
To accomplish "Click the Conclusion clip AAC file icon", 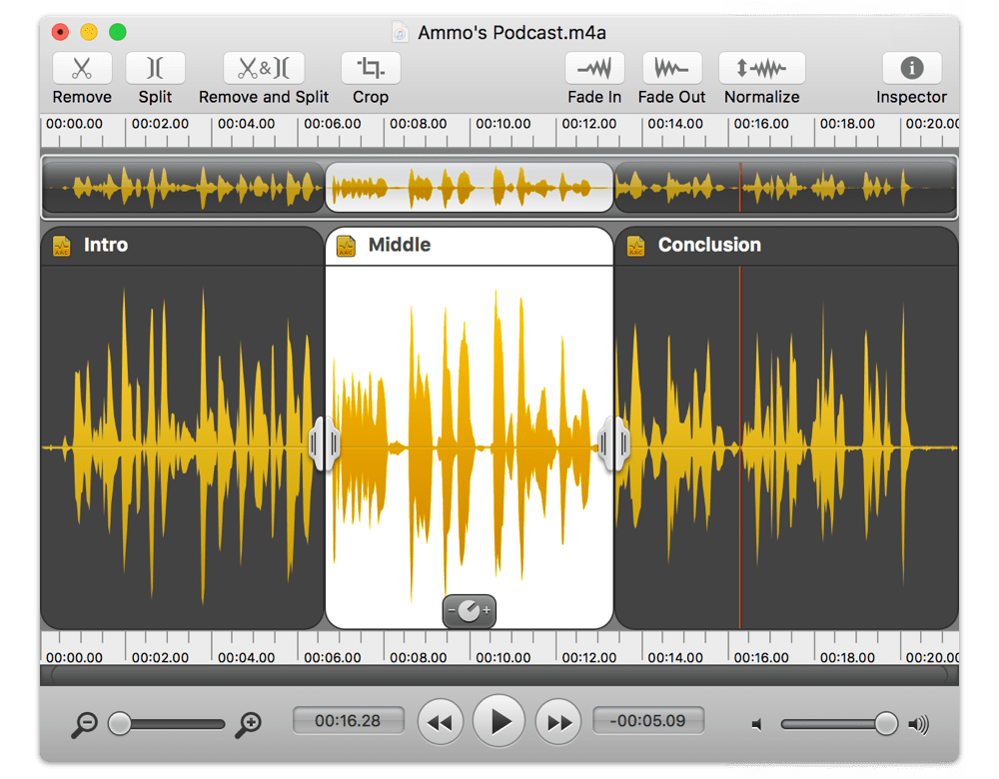I will coord(635,246).
